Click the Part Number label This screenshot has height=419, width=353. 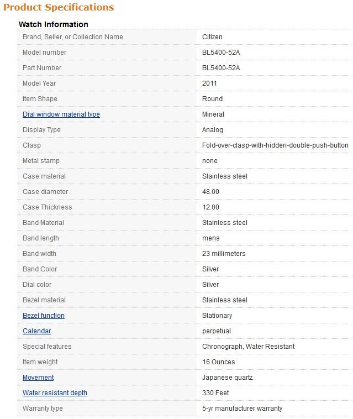click(42, 68)
